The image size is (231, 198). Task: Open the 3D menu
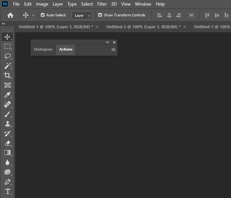tap(114, 4)
